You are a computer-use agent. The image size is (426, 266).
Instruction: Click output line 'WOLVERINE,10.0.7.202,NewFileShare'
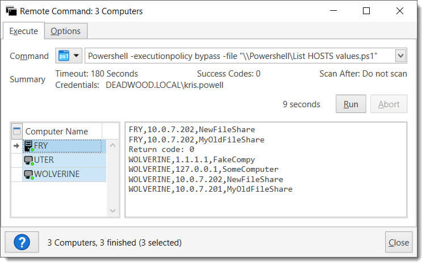[x=206, y=179]
